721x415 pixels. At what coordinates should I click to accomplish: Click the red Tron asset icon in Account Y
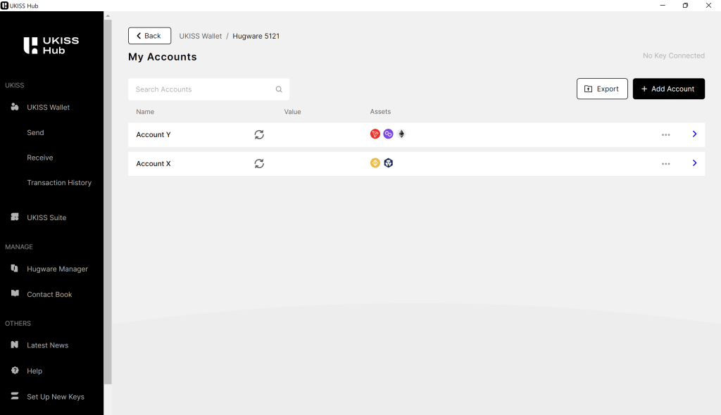(375, 134)
